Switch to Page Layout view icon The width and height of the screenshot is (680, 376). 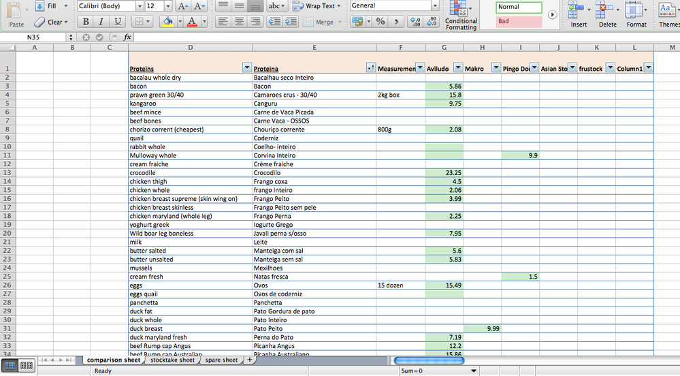coord(27,366)
